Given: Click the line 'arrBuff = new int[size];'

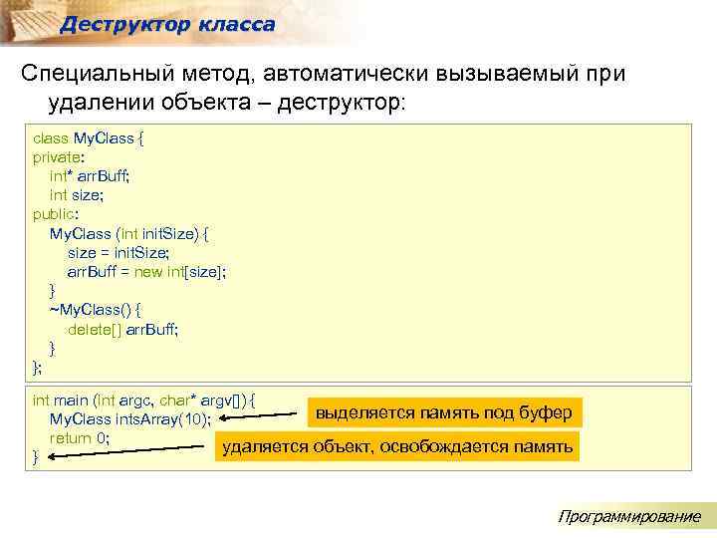Looking at the screenshot, I should click(x=146, y=272).
